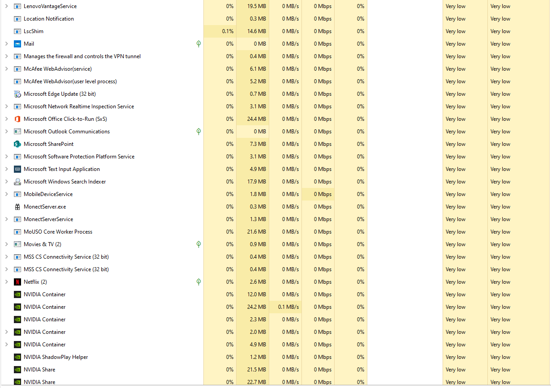Screen dimensions: 551x388
Task: Click the Microsoft SharePoint icon
Action: pos(17,144)
